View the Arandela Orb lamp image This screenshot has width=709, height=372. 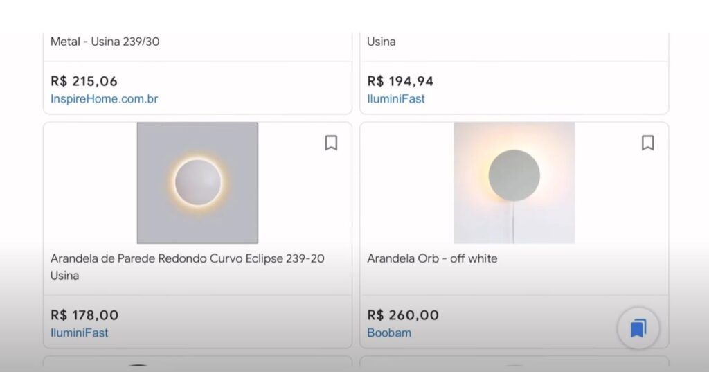pyautogui.click(x=514, y=183)
